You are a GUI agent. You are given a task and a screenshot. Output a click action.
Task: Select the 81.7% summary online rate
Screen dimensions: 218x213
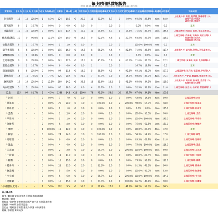coord(34,93)
